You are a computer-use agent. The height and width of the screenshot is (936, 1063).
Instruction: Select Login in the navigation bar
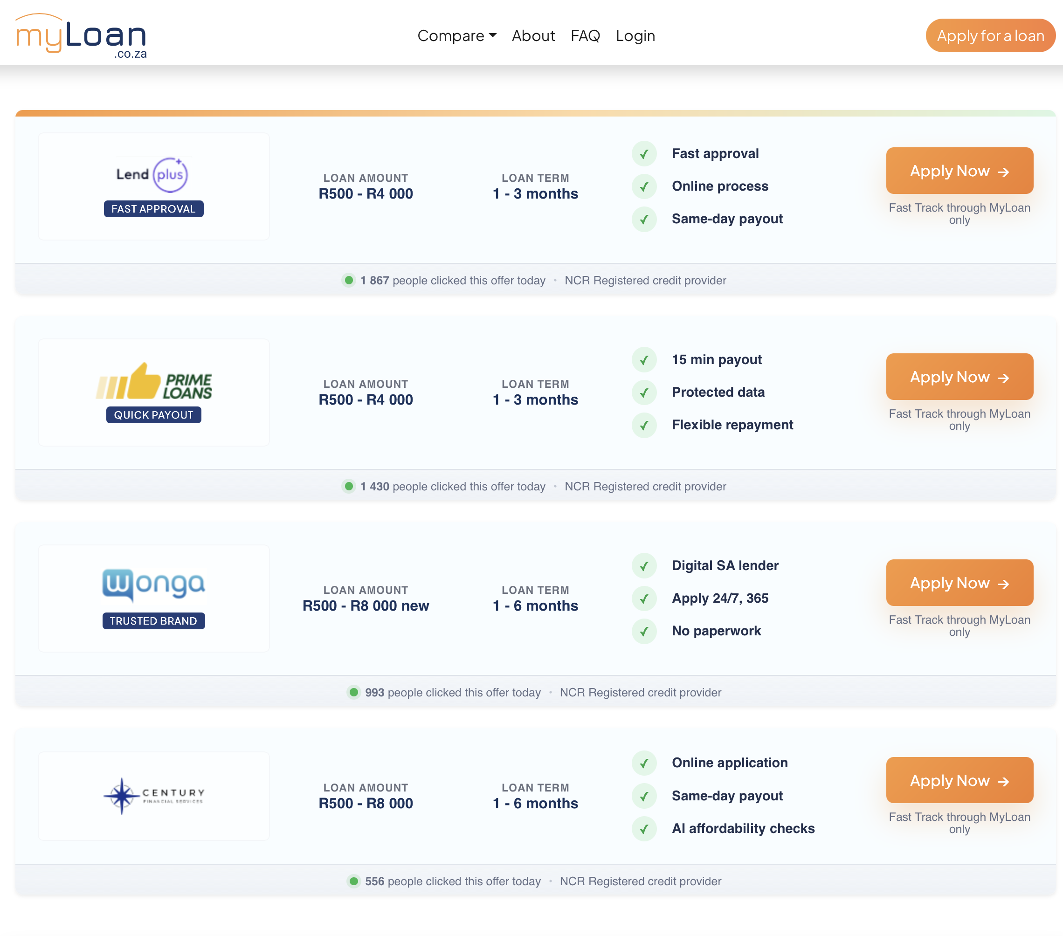(x=635, y=35)
